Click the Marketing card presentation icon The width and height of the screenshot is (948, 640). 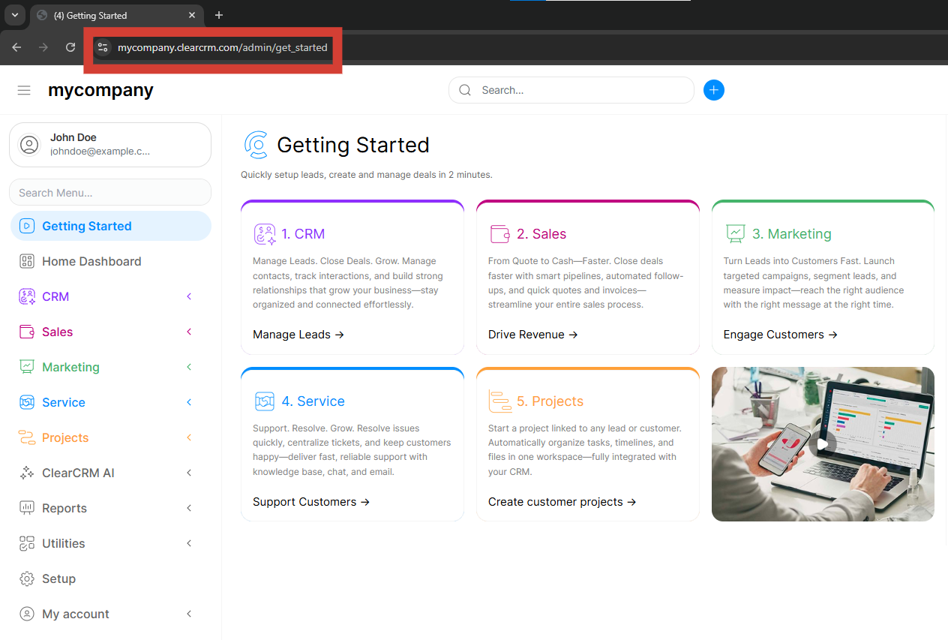[x=735, y=234]
